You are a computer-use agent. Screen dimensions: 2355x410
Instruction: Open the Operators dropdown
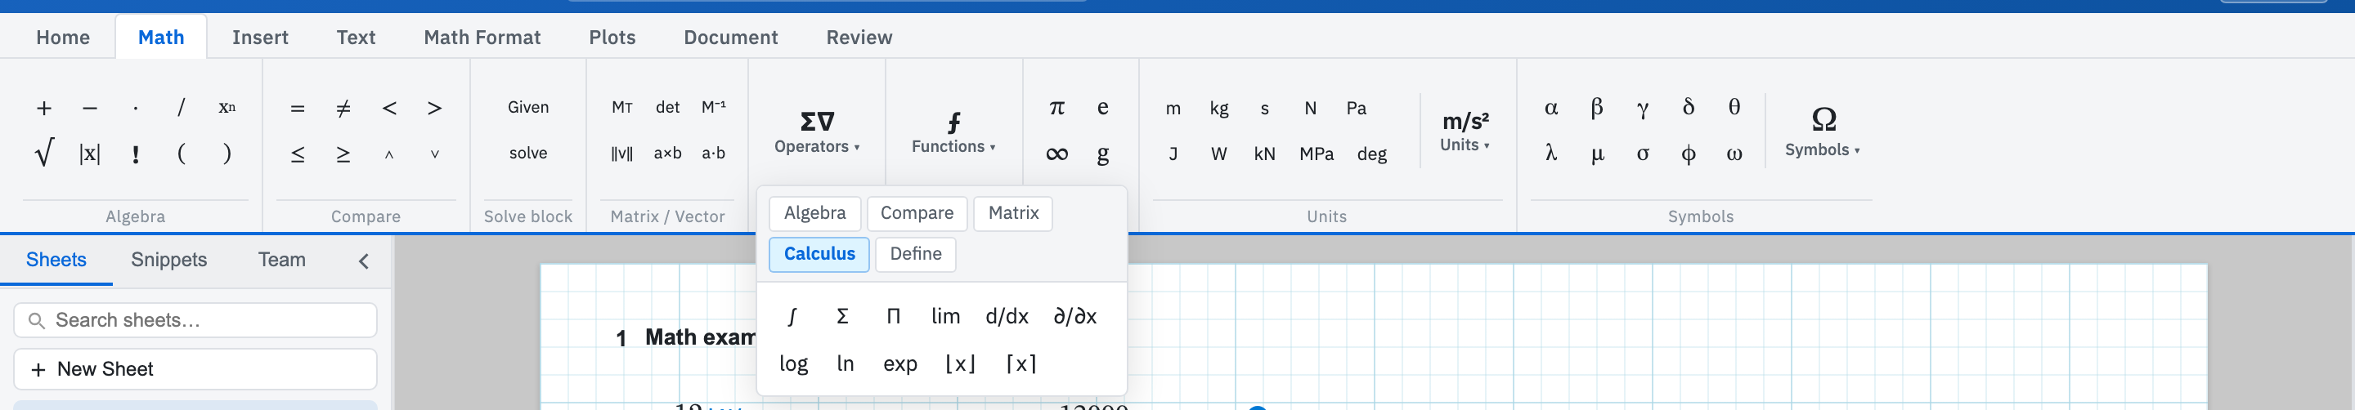click(x=816, y=131)
